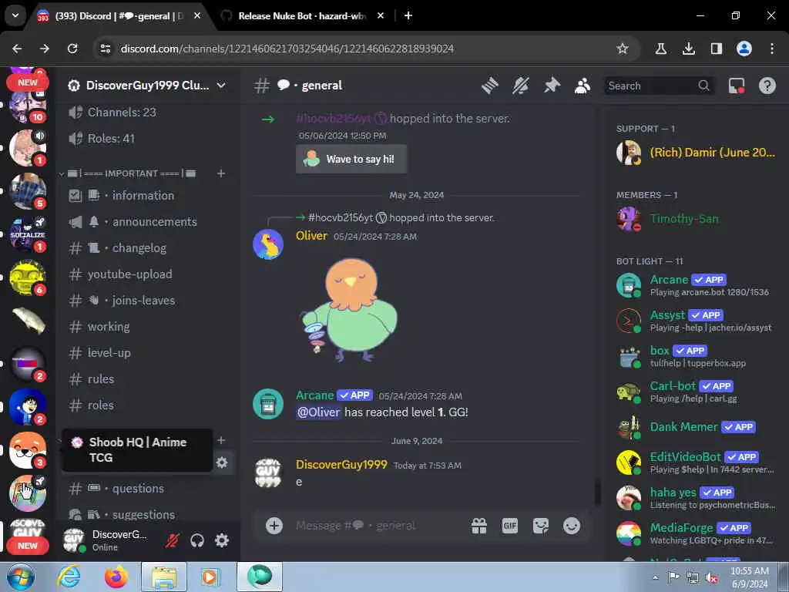Click the @Oliver mention in Arcane's message

tap(318, 412)
